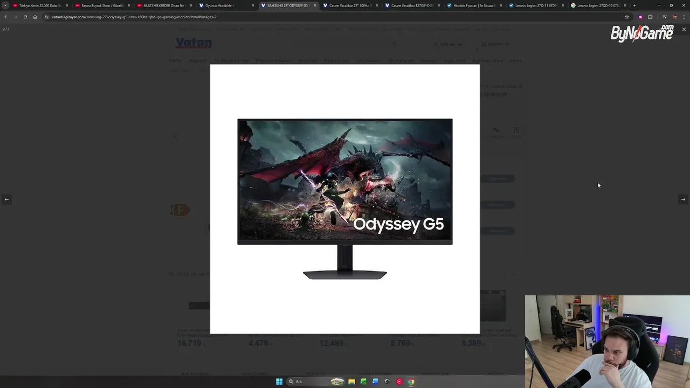This screenshot has width=690, height=388.
Task: Bookmark this page with the star
Action: [626, 17]
